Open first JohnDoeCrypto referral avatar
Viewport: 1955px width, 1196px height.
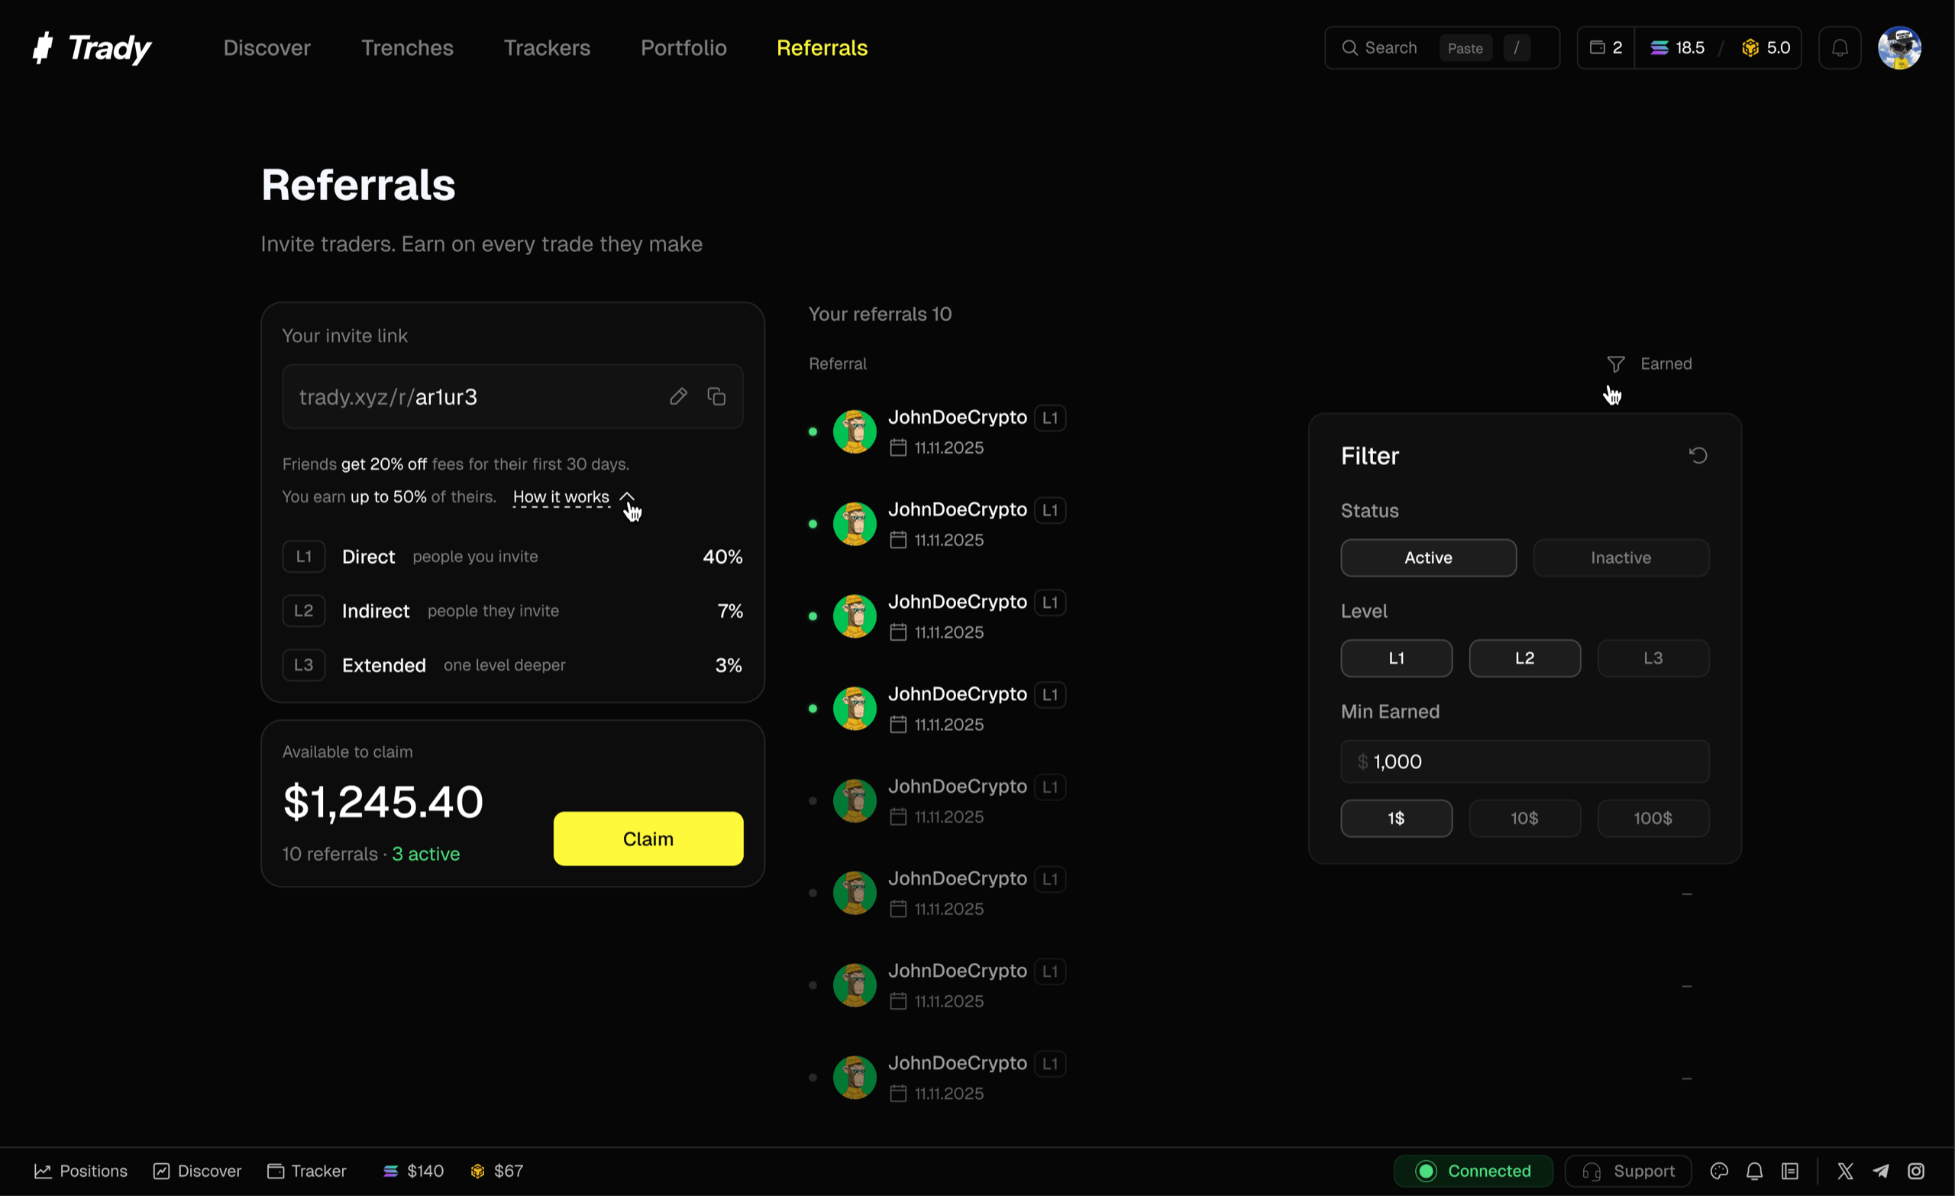pyautogui.click(x=855, y=431)
